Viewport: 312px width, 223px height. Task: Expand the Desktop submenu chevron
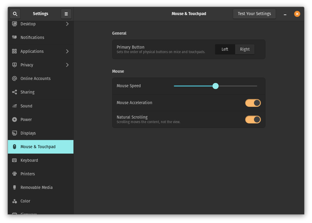coord(67,24)
